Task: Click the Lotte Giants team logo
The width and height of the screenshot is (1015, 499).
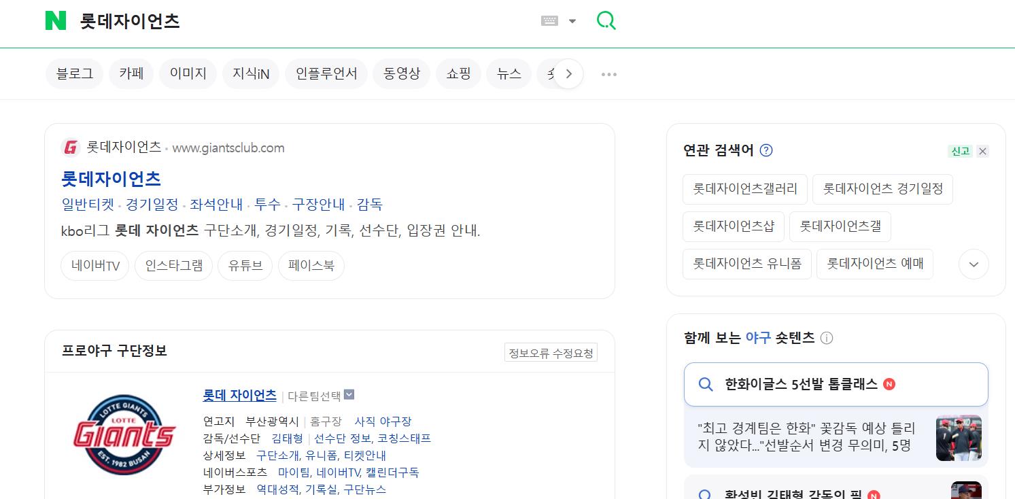Action: click(124, 434)
